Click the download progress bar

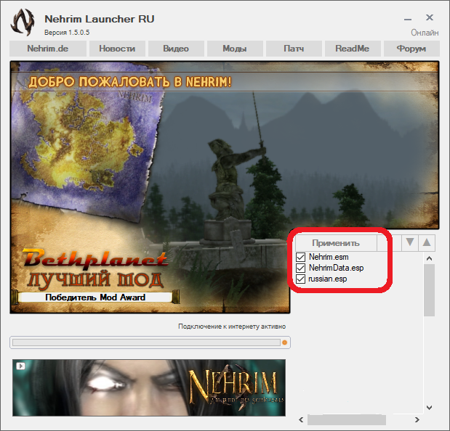[145, 342]
